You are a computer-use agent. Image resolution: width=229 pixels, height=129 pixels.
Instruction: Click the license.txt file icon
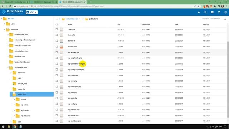click(x=62, y=41)
